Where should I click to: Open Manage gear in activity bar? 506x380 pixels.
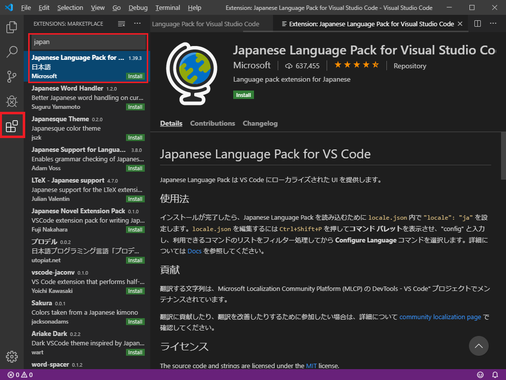tap(12, 357)
